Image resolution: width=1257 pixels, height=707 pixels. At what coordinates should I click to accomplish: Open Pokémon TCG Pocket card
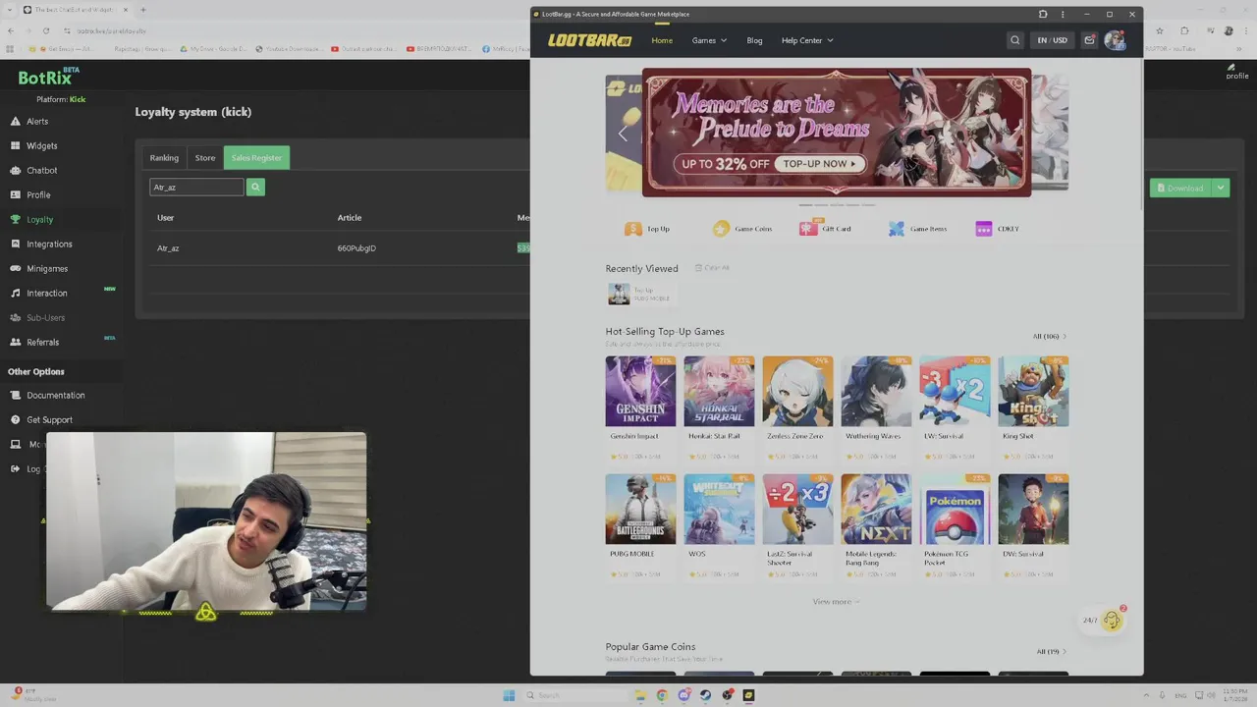coord(955,526)
